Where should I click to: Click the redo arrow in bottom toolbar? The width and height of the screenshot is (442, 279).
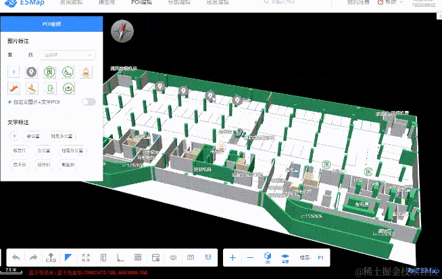pos(34,257)
